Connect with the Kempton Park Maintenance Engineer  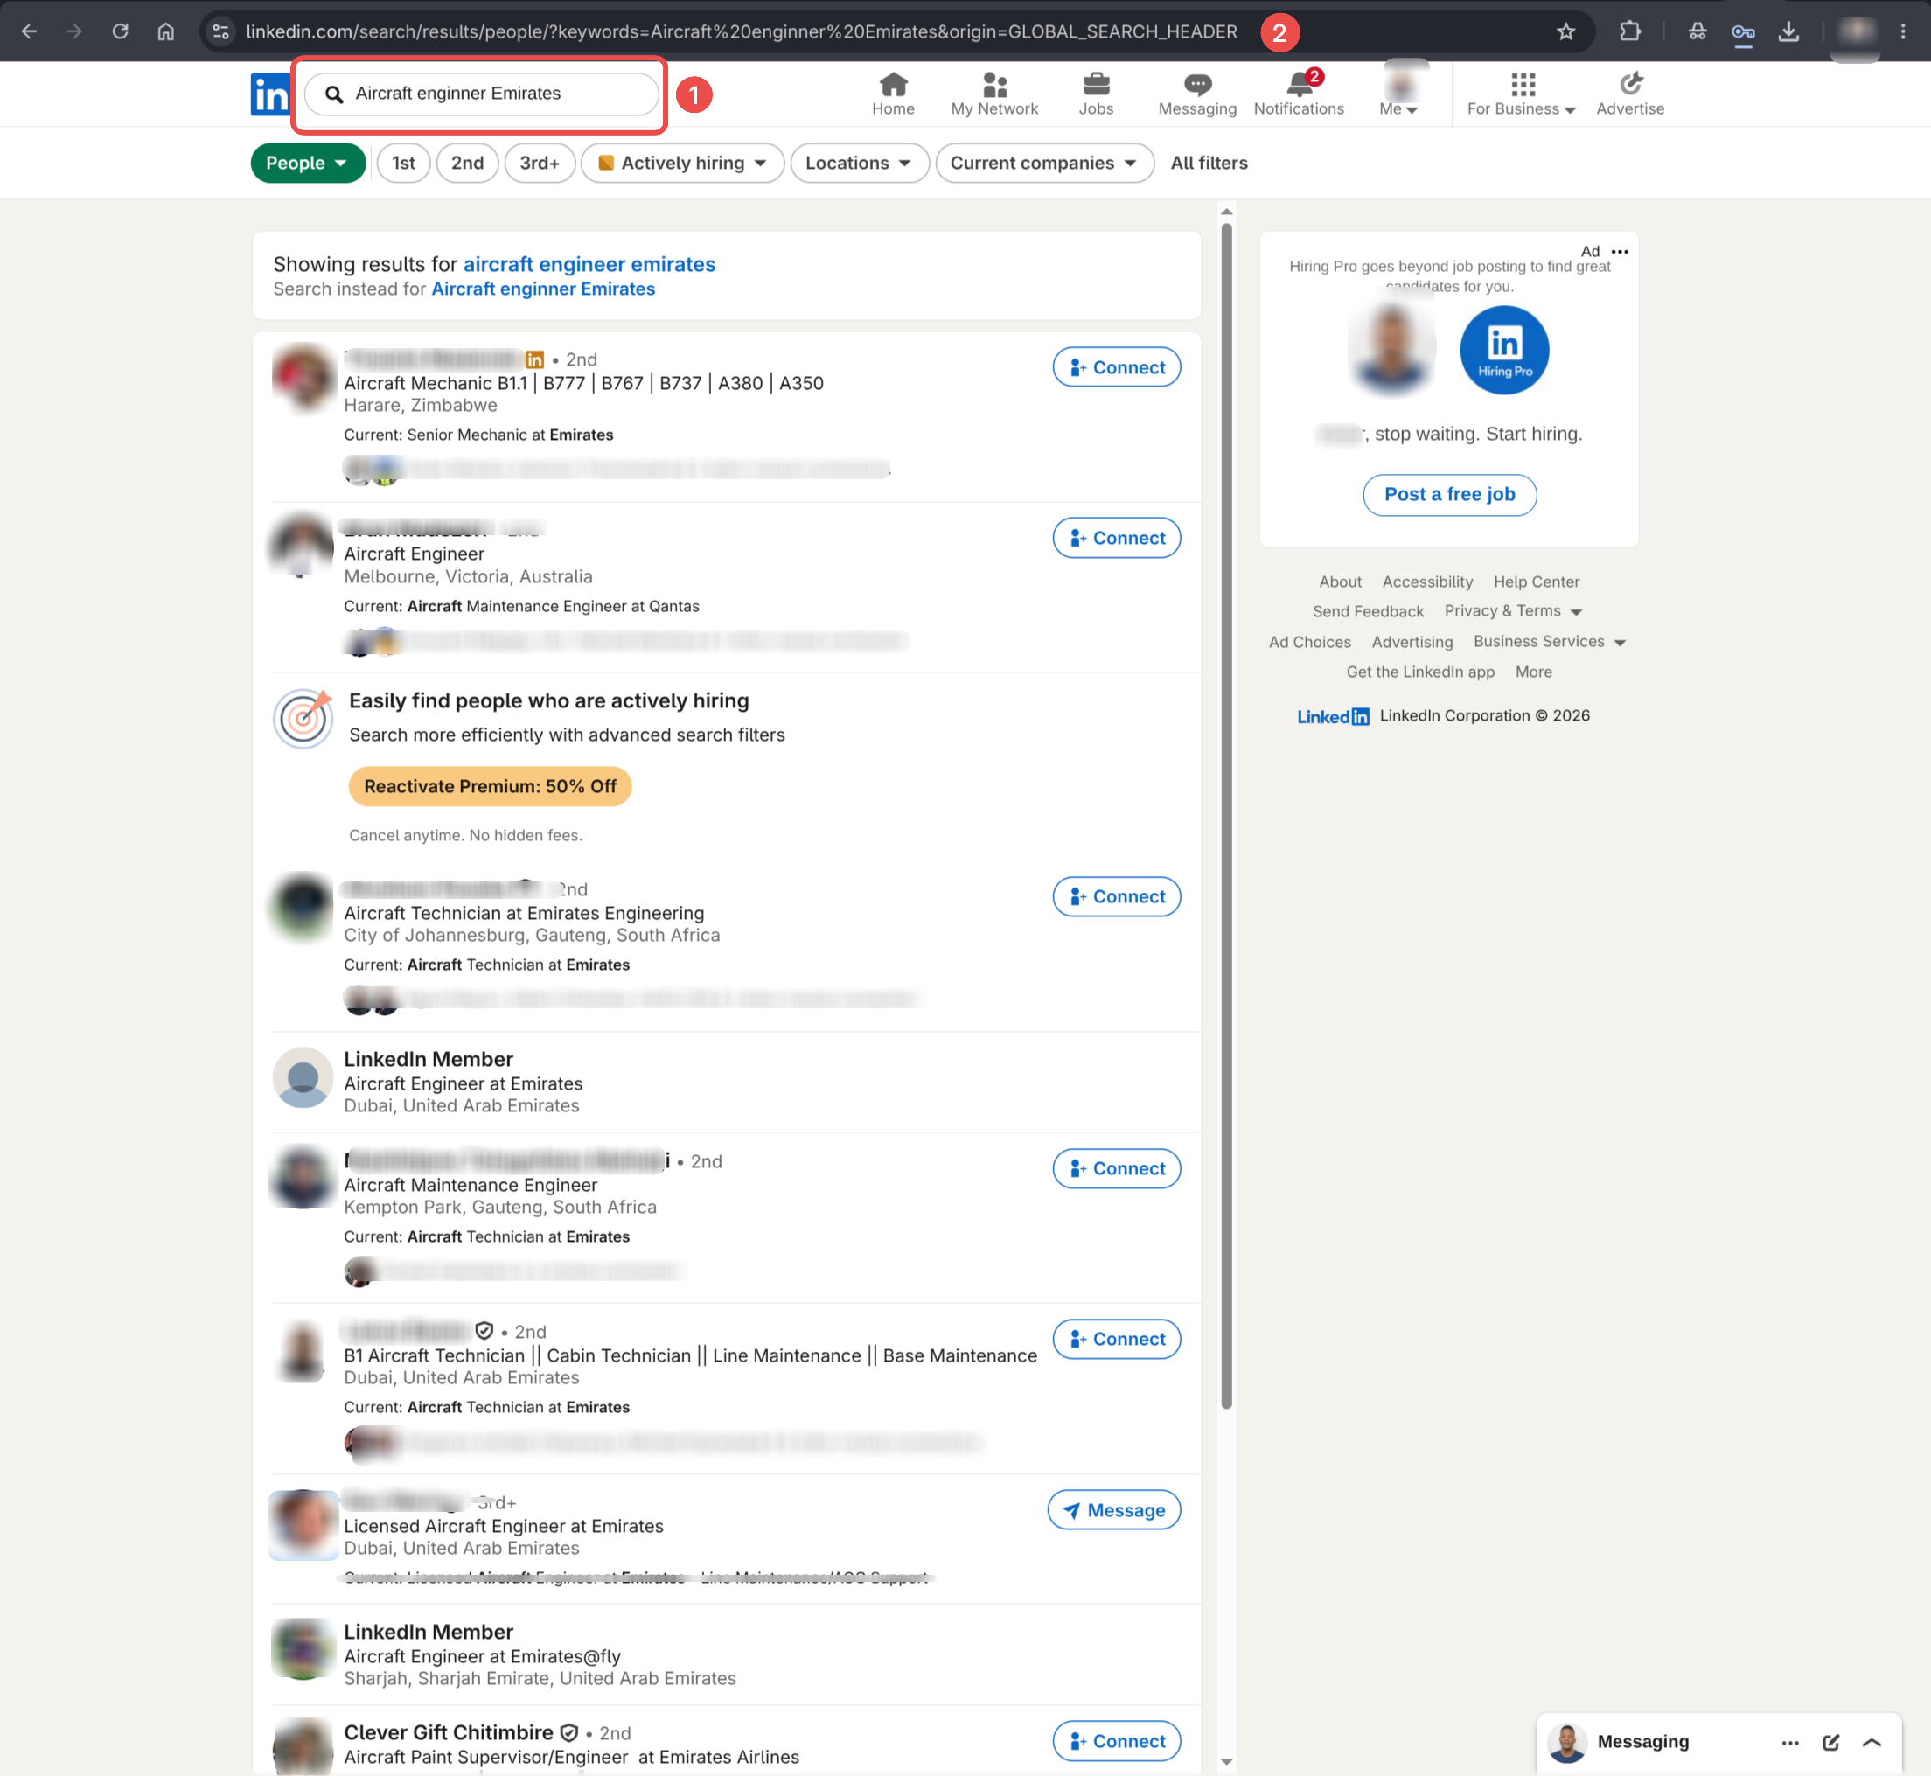point(1116,1168)
